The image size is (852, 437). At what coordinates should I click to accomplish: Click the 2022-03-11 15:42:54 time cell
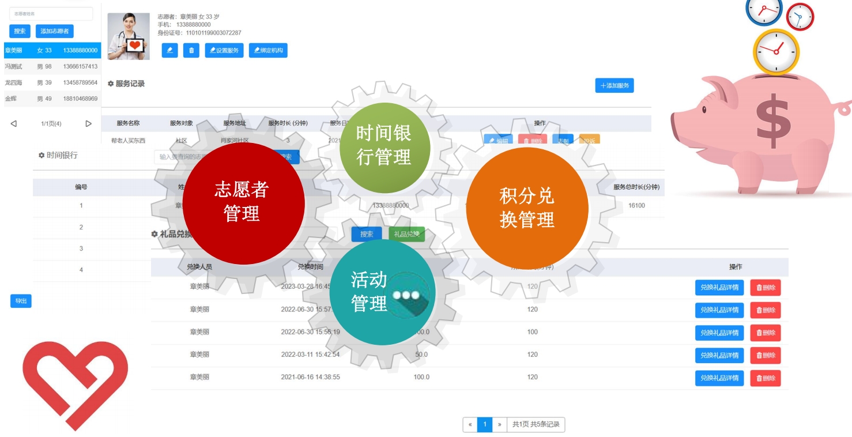[x=310, y=355]
